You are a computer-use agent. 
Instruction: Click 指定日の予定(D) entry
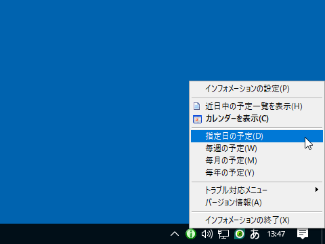[257, 136]
